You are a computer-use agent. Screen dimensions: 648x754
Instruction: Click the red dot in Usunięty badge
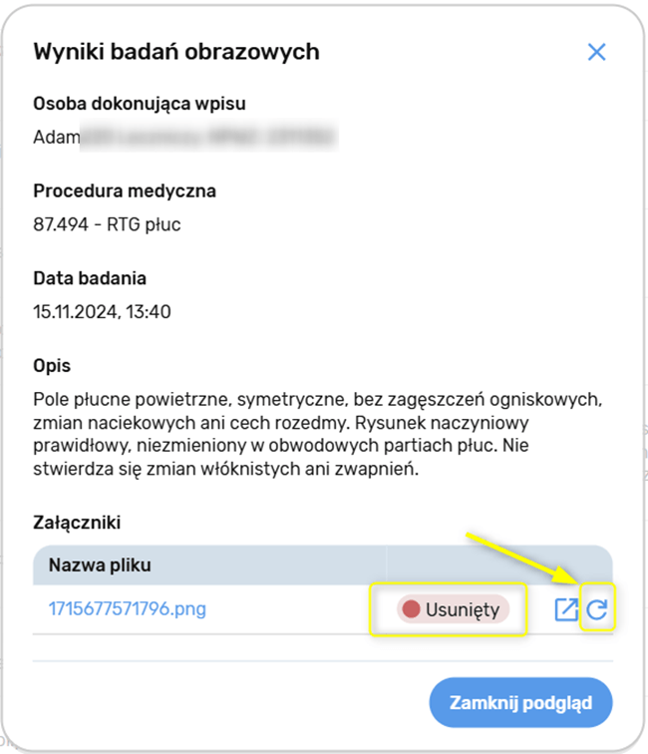411,609
